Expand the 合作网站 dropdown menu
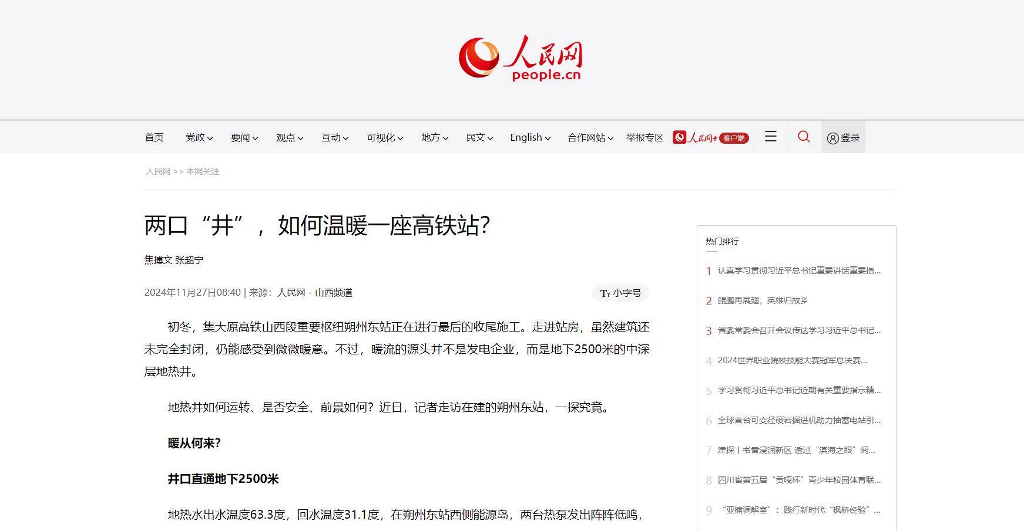The width and height of the screenshot is (1024, 531). (590, 137)
